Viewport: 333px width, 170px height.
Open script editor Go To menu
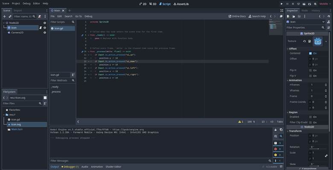point(79,16)
